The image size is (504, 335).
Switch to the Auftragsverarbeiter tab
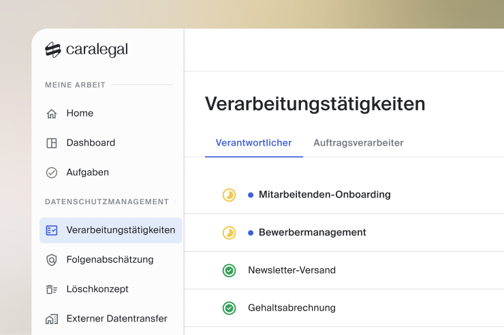(358, 143)
